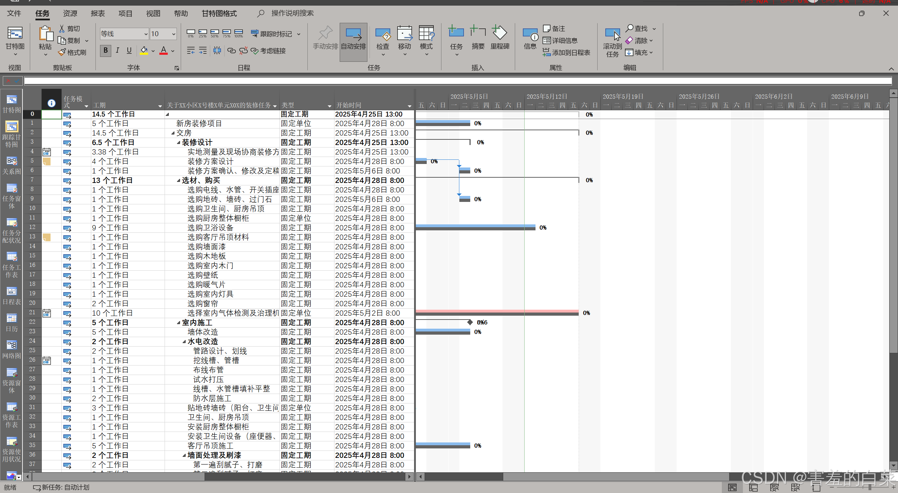Click the Paste (粘贴) icon
The height and width of the screenshot is (493, 898).
point(45,35)
